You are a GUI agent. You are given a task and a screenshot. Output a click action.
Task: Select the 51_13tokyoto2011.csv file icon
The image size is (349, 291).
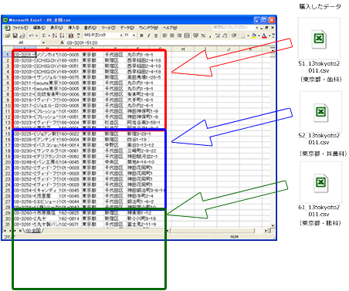[319, 39]
